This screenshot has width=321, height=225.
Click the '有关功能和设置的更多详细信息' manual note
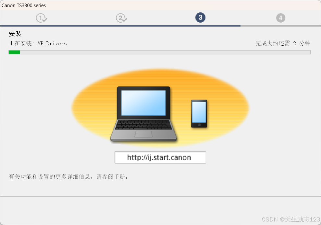click(x=68, y=177)
